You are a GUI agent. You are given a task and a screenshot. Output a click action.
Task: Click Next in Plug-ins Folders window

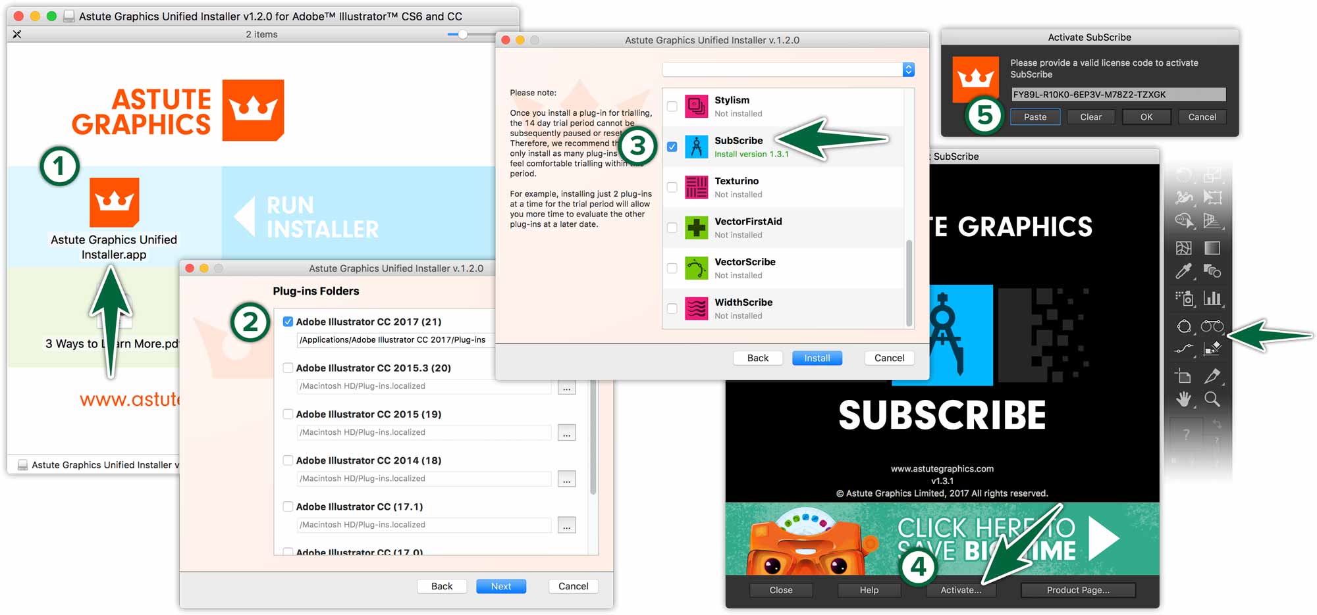coord(501,586)
